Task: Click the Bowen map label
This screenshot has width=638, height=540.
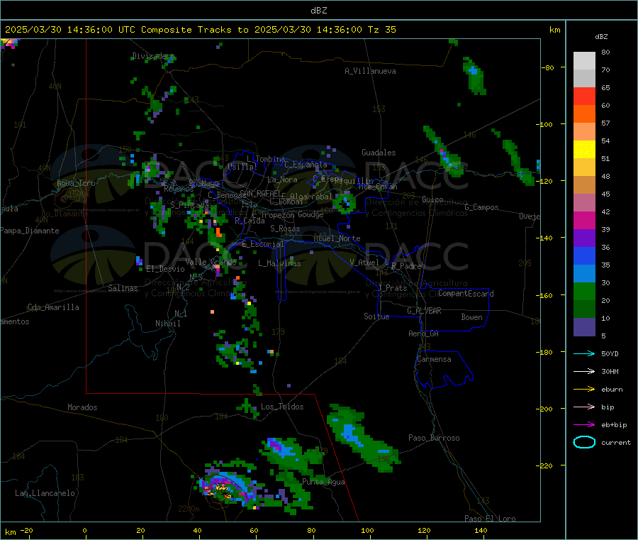Action: tap(471, 317)
